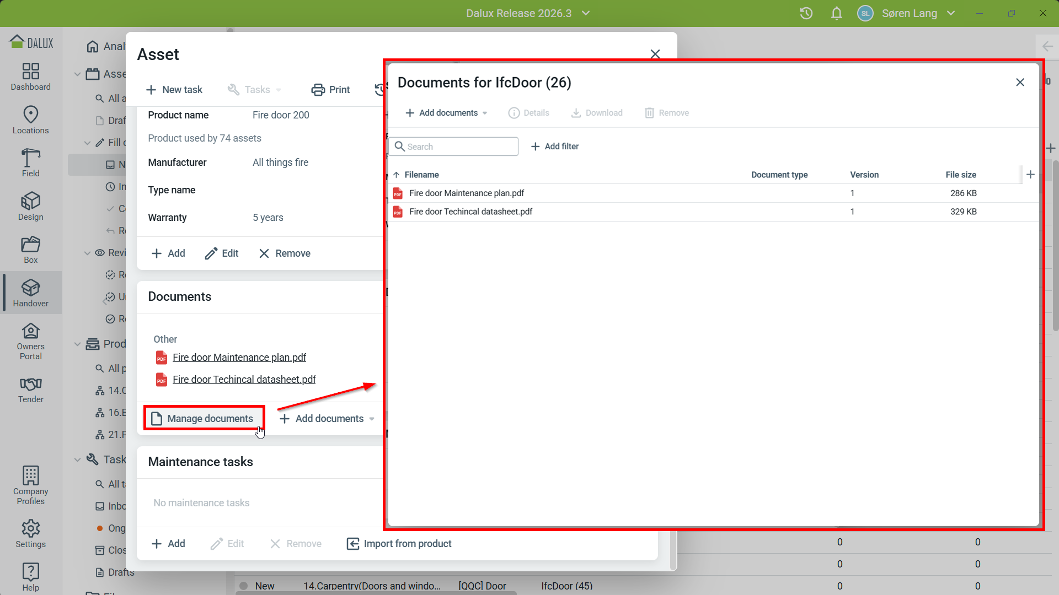Click the back arrow at top right
The height and width of the screenshot is (595, 1059).
(x=1047, y=46)
